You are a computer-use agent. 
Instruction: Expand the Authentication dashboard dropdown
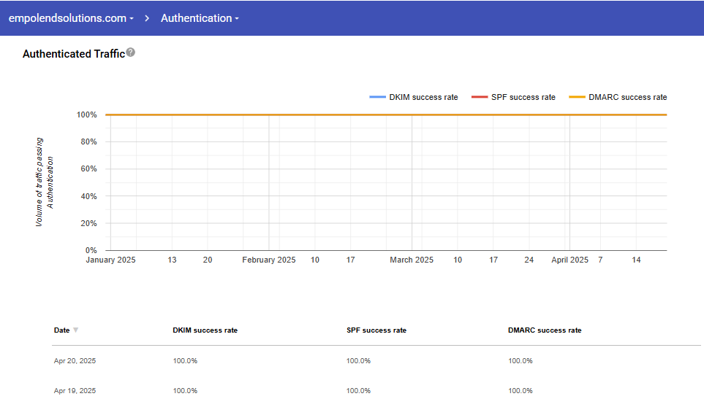coord(200,18)
